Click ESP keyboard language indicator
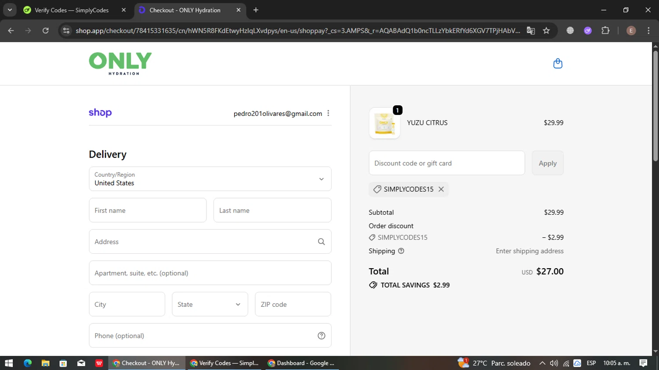The width and height of the screenshot is (659, 370). (x=591, y=363)
